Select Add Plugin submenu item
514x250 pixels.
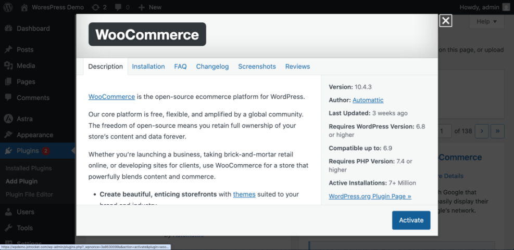[x=22, y=181]
